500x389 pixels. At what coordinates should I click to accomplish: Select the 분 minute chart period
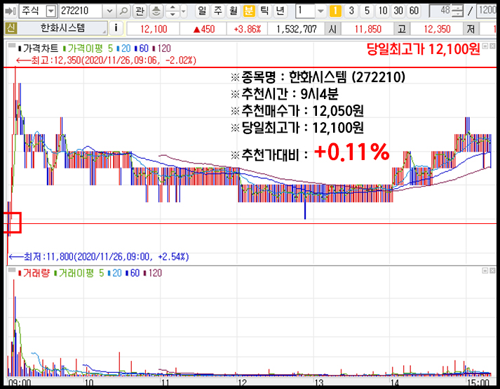[249, 11]
